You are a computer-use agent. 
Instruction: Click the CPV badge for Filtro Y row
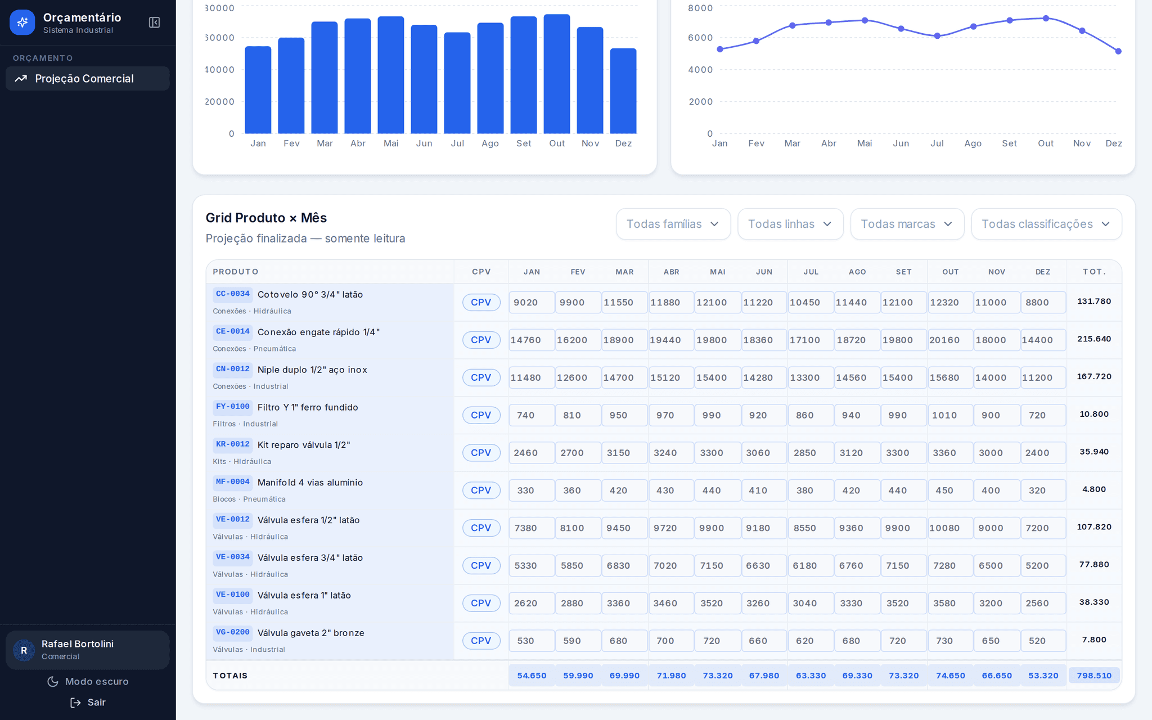[x=481, y=415]
